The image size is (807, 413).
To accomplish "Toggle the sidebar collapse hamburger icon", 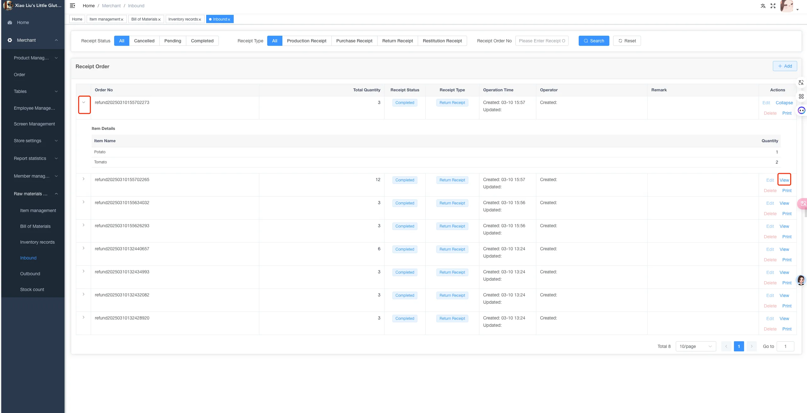I will pyautogui.click(x=72, y=6).
